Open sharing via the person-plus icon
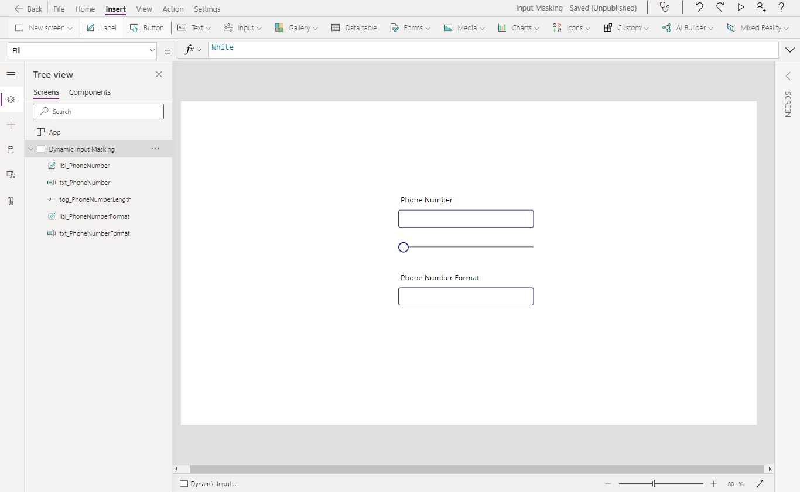800x492 pixels. [761, 8]
